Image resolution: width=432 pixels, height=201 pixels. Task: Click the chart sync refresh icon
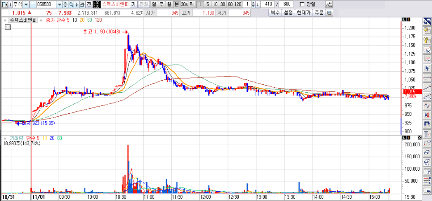pyautogui.click(x=427, y=21)
